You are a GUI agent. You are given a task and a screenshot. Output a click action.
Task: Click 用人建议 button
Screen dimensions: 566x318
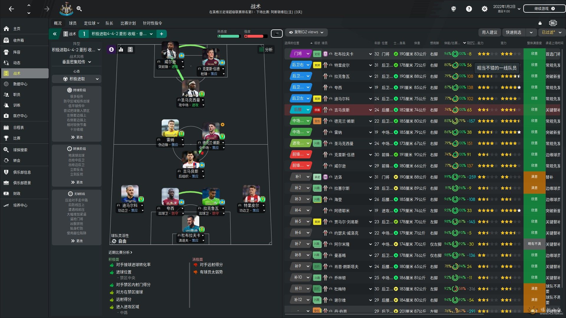tap(489, 32)
